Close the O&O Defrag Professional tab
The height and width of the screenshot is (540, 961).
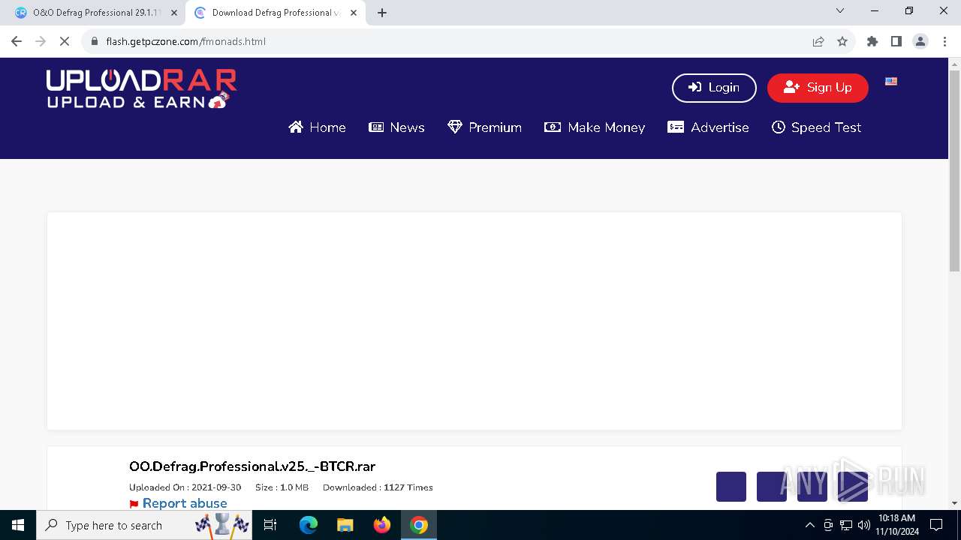[x=174, y=13]
